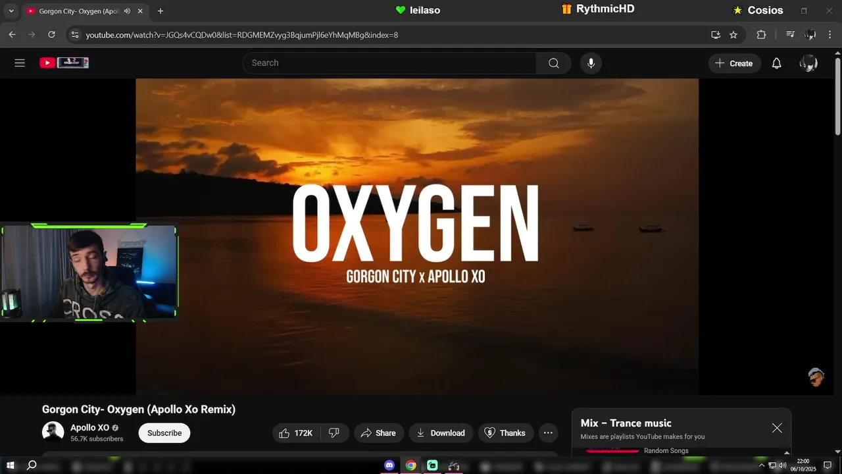This screenshot has height=474, width=842.
Task: Show hidden system tray icons
Action: click(762, 465)
